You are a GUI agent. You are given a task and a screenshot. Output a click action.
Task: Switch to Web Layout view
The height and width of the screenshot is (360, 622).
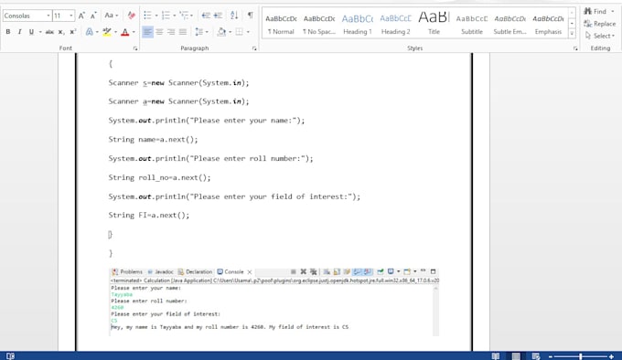point(536,356)
